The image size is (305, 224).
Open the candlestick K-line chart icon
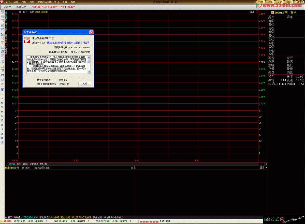tap(2, 25)
